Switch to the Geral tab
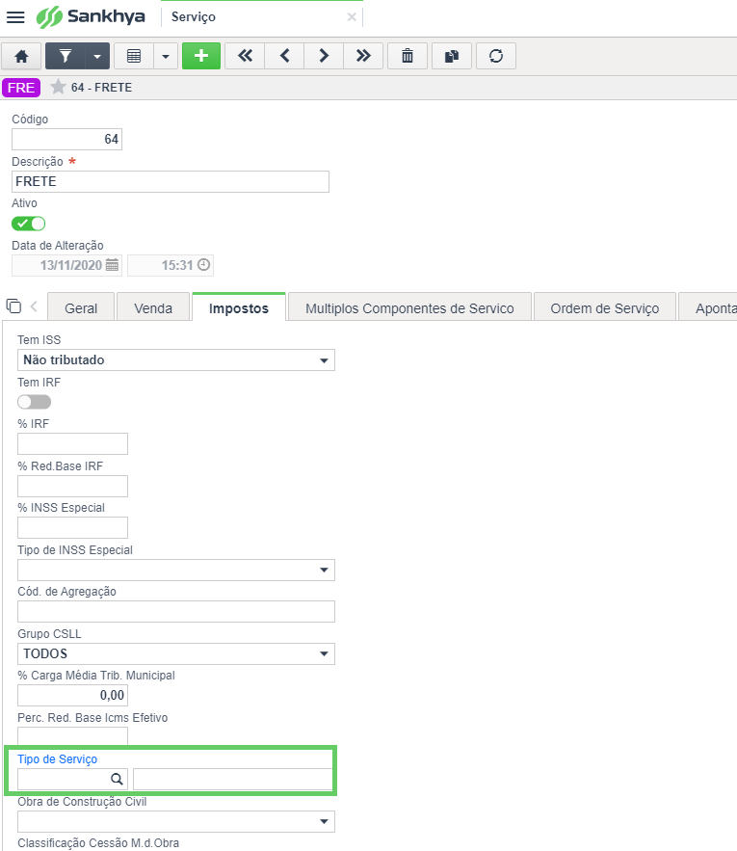737x851 pixels. (x=81, y=308)
